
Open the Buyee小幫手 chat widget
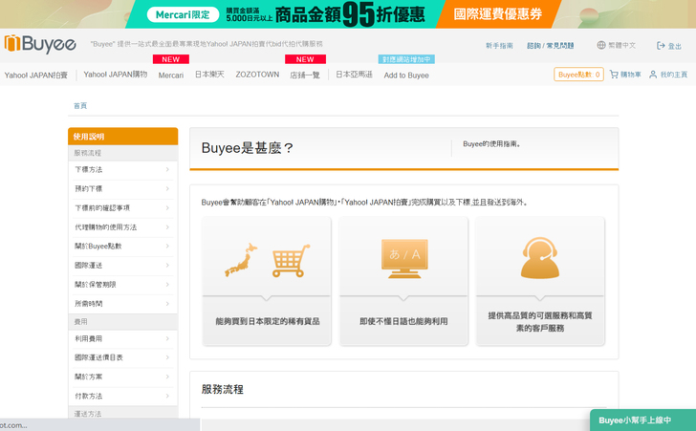click(642, 420)
